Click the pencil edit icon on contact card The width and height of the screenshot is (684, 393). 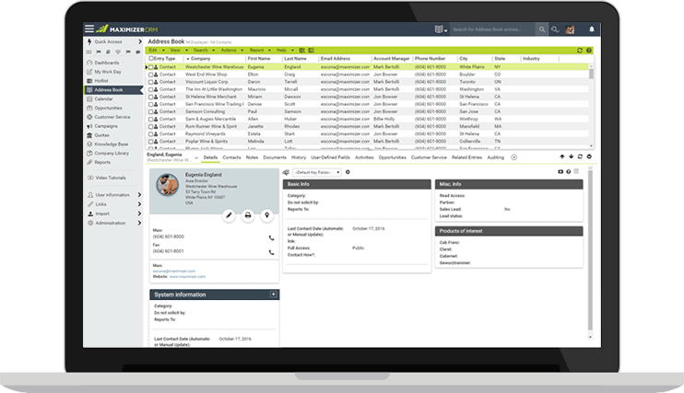[x=229, y=215]
